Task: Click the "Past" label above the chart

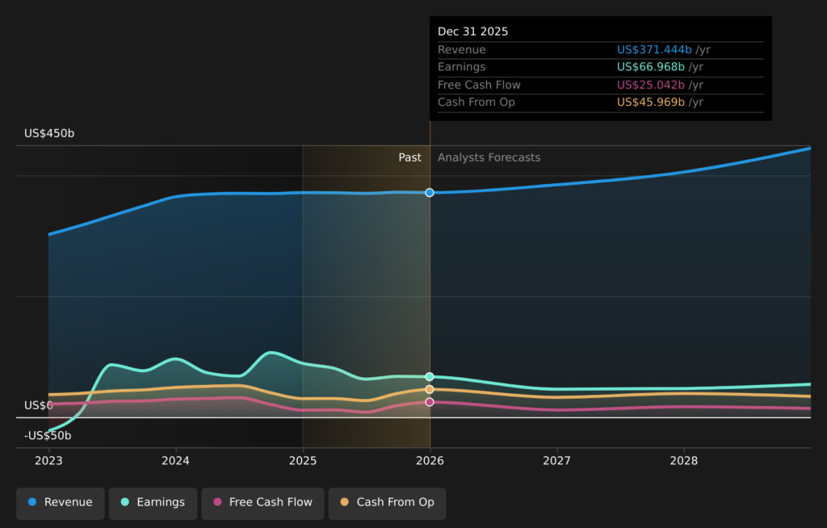Action: point(409,157)
